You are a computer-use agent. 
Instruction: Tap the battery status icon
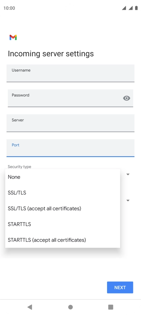(x=136, y=8)
